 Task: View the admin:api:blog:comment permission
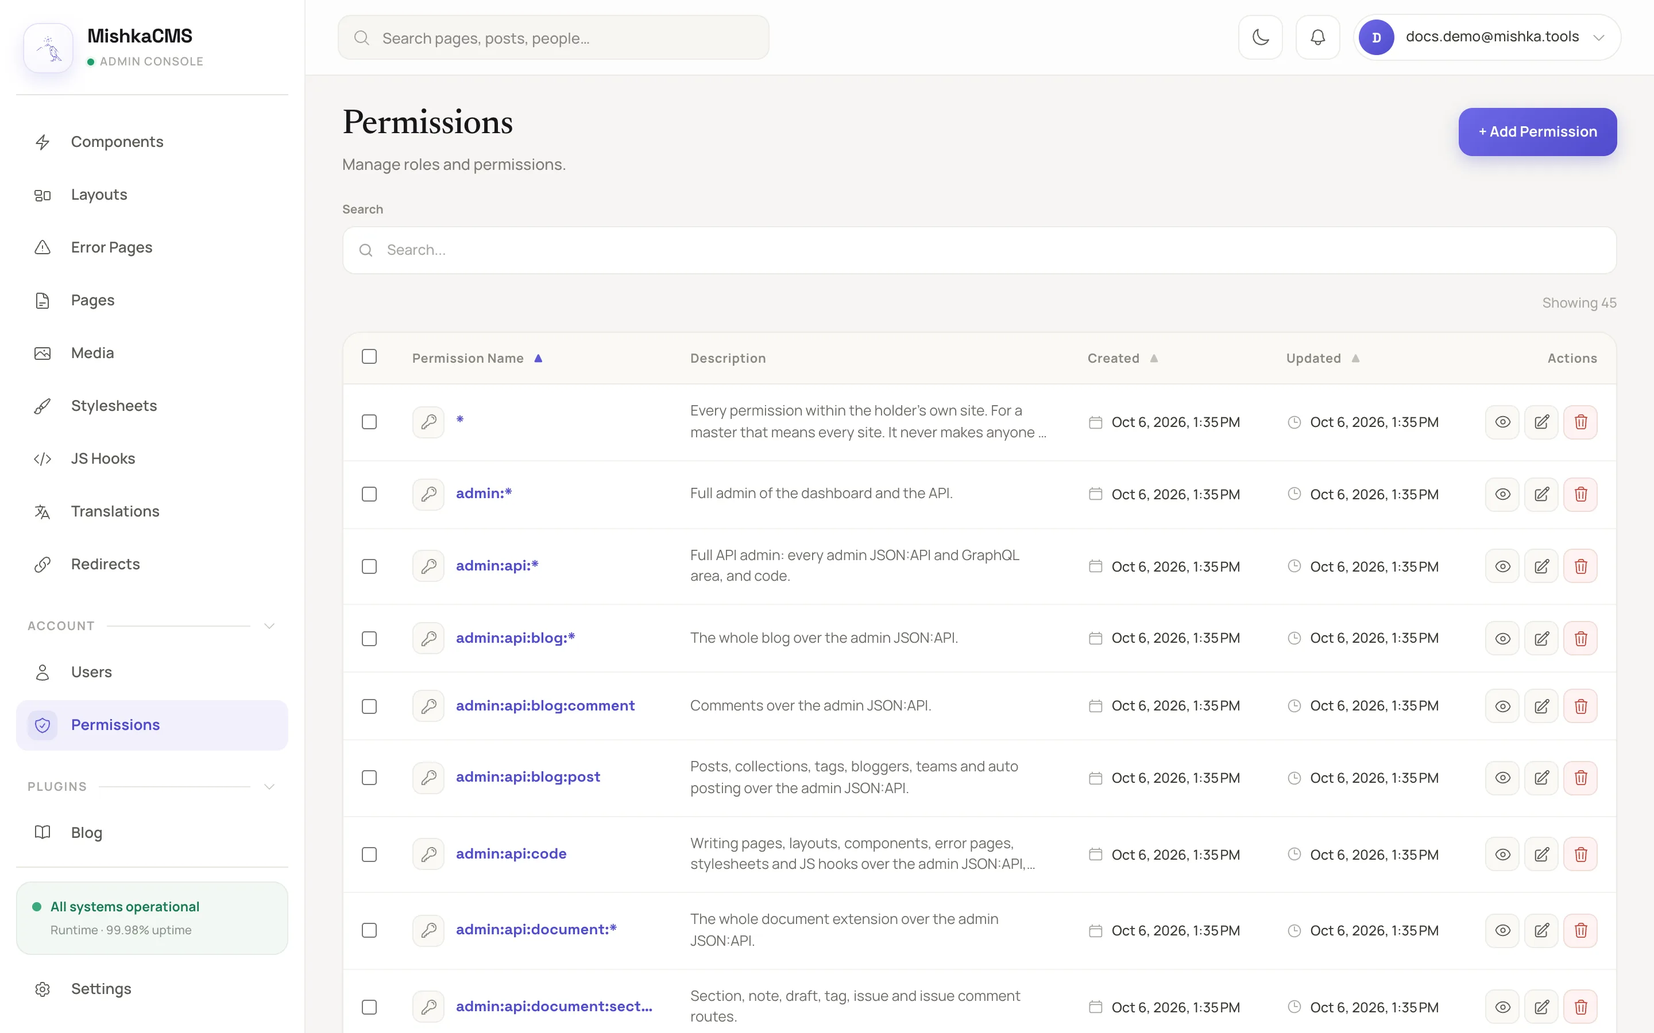[1502, 706]
